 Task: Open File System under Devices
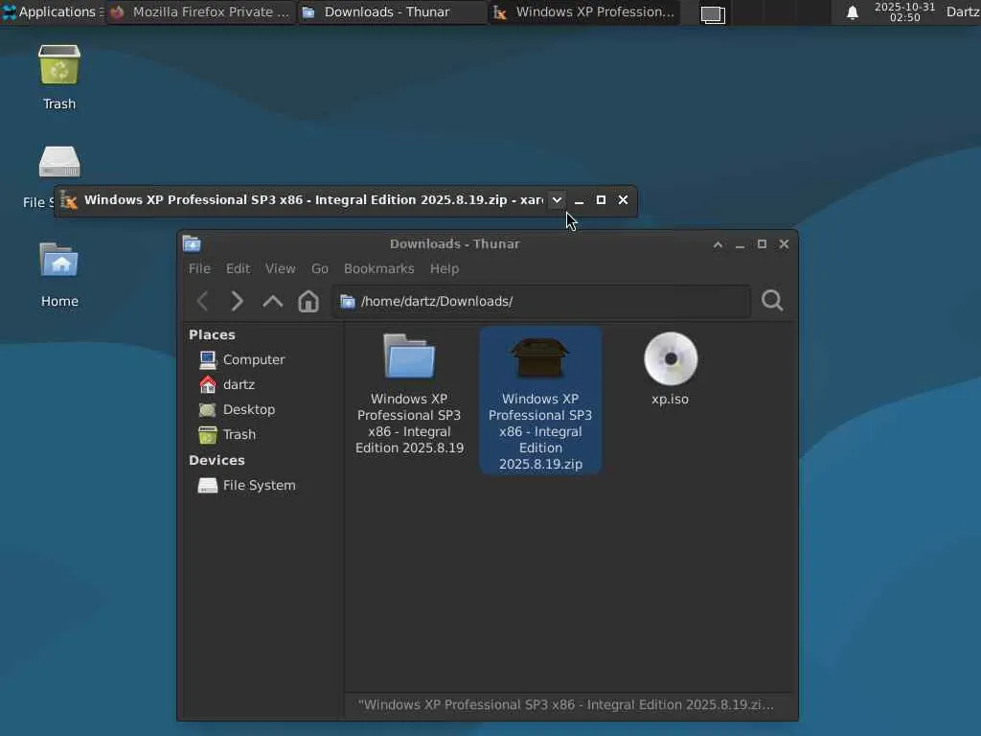pos(246,485)
